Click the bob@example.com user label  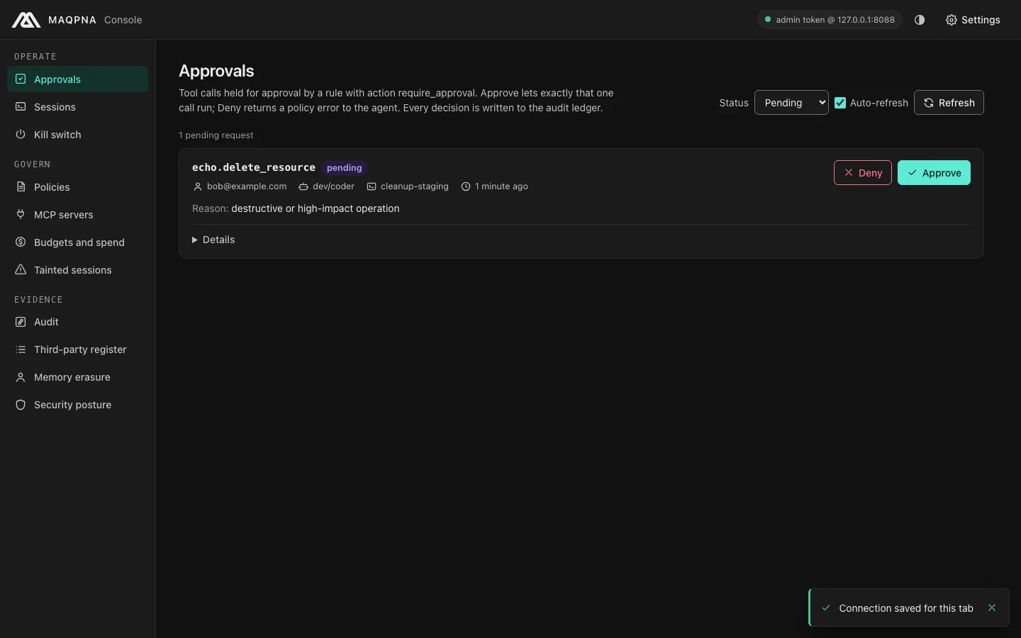(x=247, y=186)
